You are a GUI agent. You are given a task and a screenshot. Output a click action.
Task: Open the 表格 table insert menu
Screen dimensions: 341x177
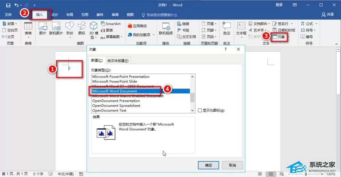click(28, 30)
